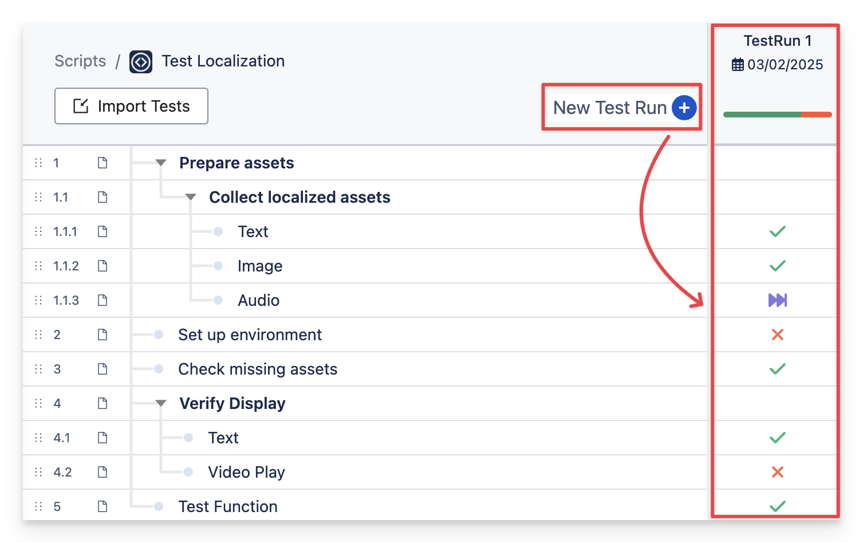Click the blue plus New Test Run icon
The image size is (863, 543).
pyautogui.click(x=684, y=108)
